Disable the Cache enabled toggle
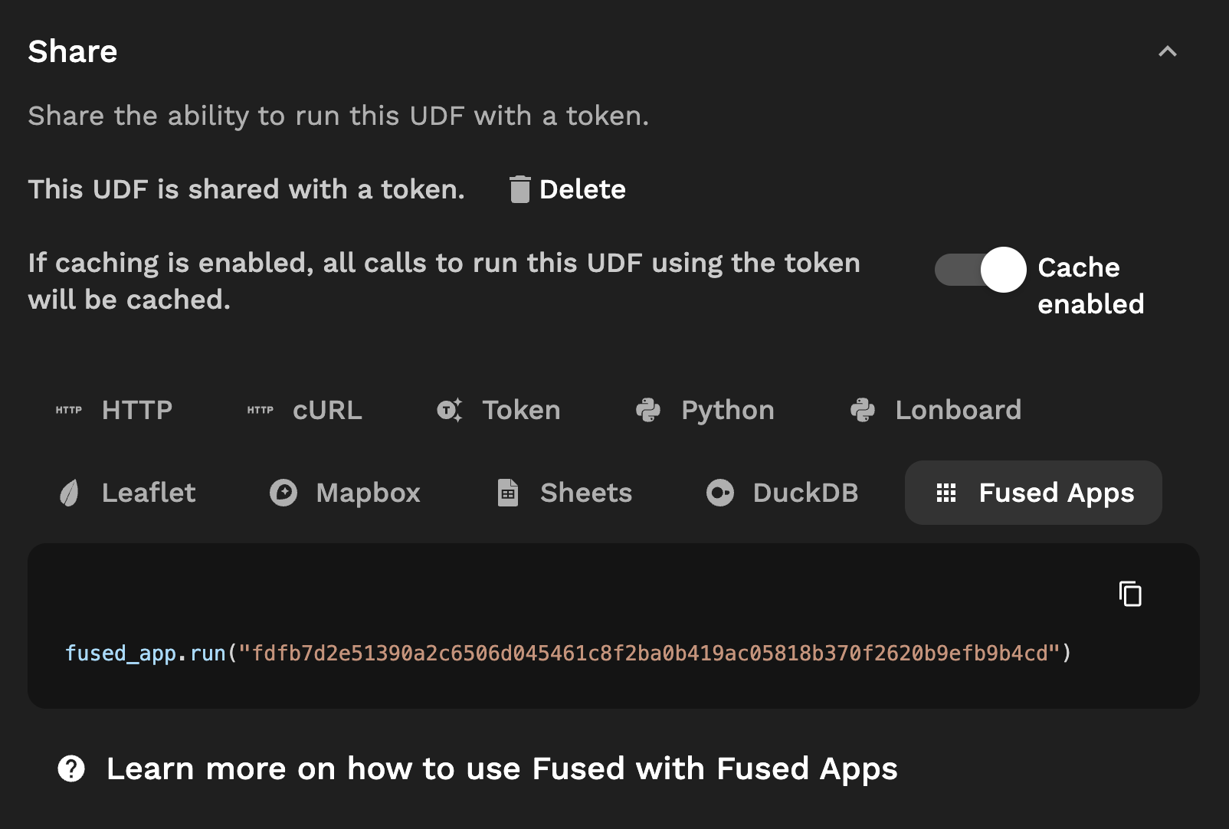This screenshot has height=829, width=1229. click(981, 270)
